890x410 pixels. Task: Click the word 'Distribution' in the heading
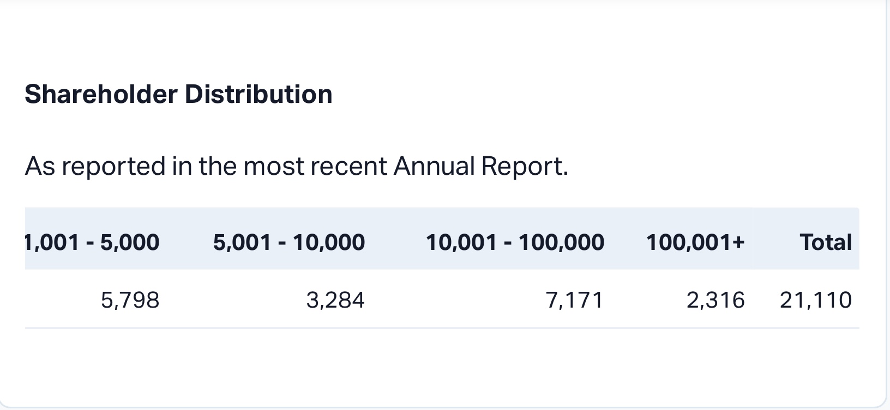point(258,94)
